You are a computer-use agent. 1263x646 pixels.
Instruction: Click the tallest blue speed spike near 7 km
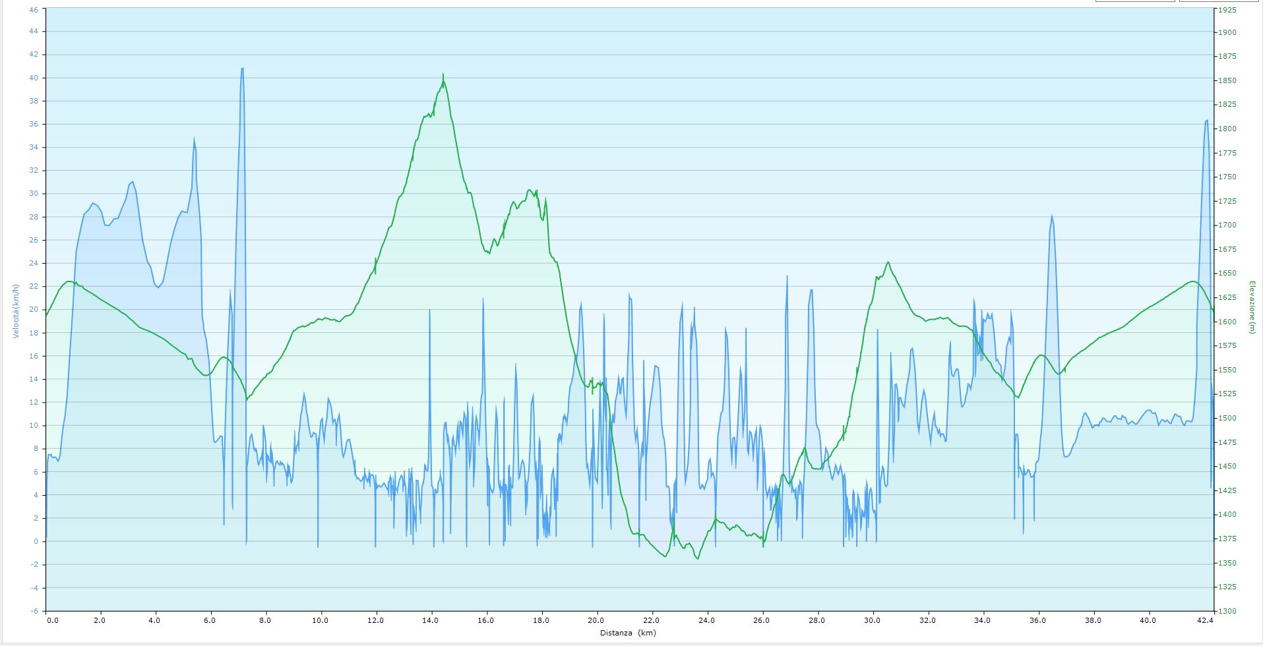tap(243, 69)
